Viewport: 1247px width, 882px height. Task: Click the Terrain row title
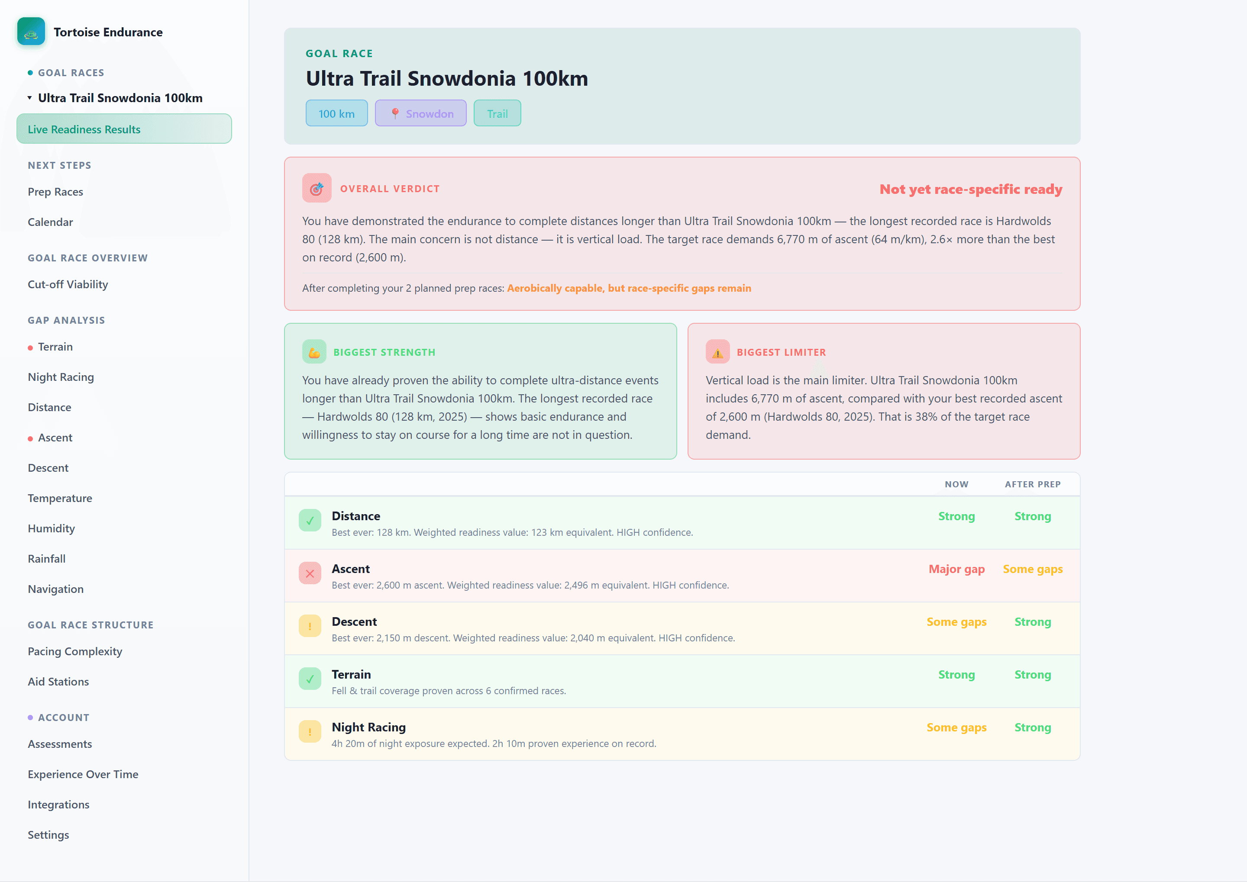[352, 674]
